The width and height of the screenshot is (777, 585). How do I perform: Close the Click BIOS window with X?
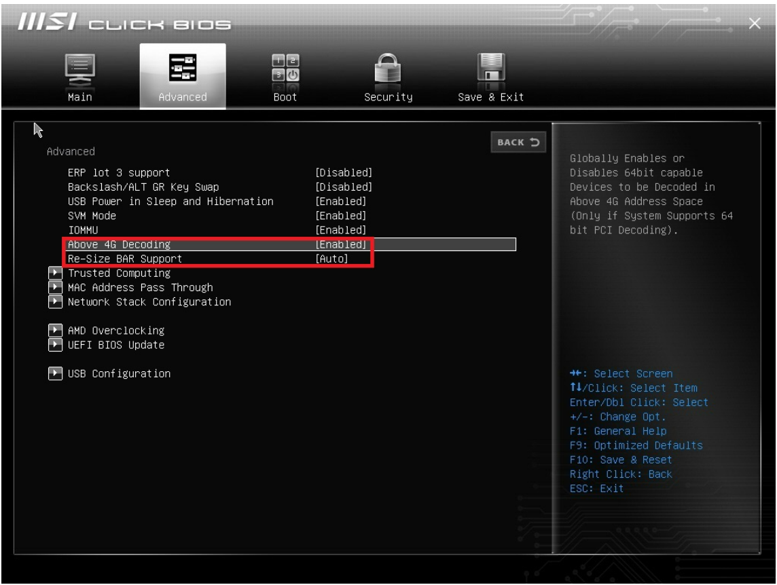(x=754, y=23)
